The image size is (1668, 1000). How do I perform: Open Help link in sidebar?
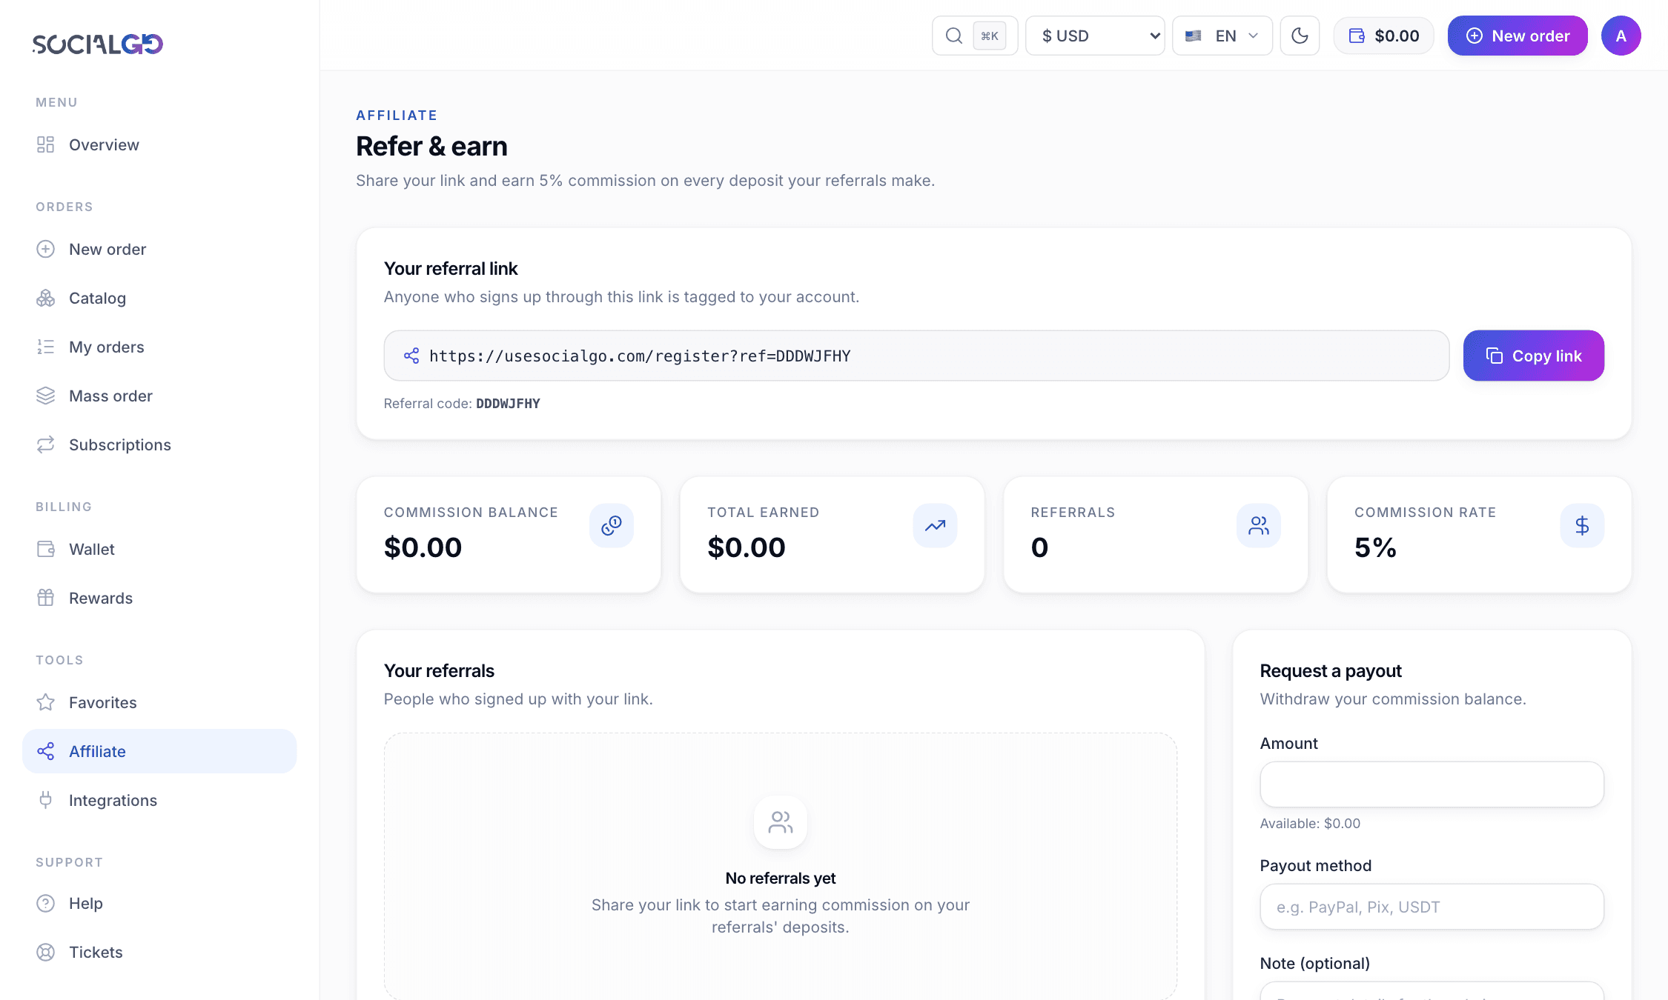tap(159, 903)
